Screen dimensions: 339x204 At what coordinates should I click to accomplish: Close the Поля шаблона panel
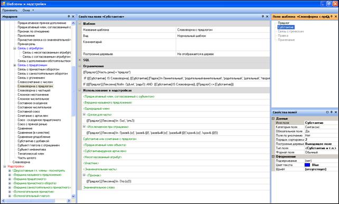336,16
